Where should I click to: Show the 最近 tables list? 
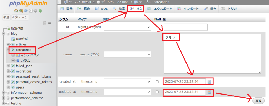tap(6, 17)
